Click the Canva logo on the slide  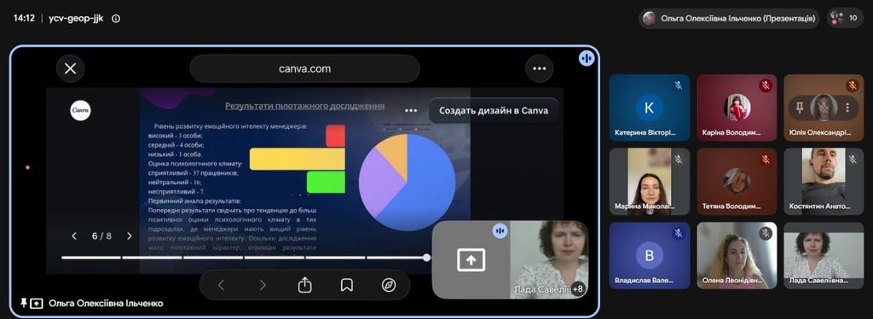click(81, 110)
